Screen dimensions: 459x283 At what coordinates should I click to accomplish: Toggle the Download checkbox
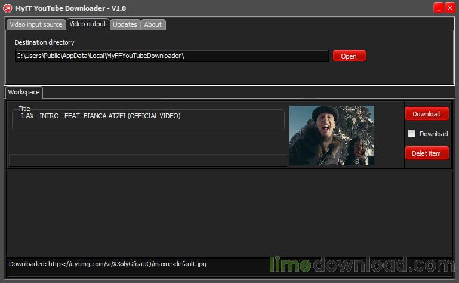point(412,134)
